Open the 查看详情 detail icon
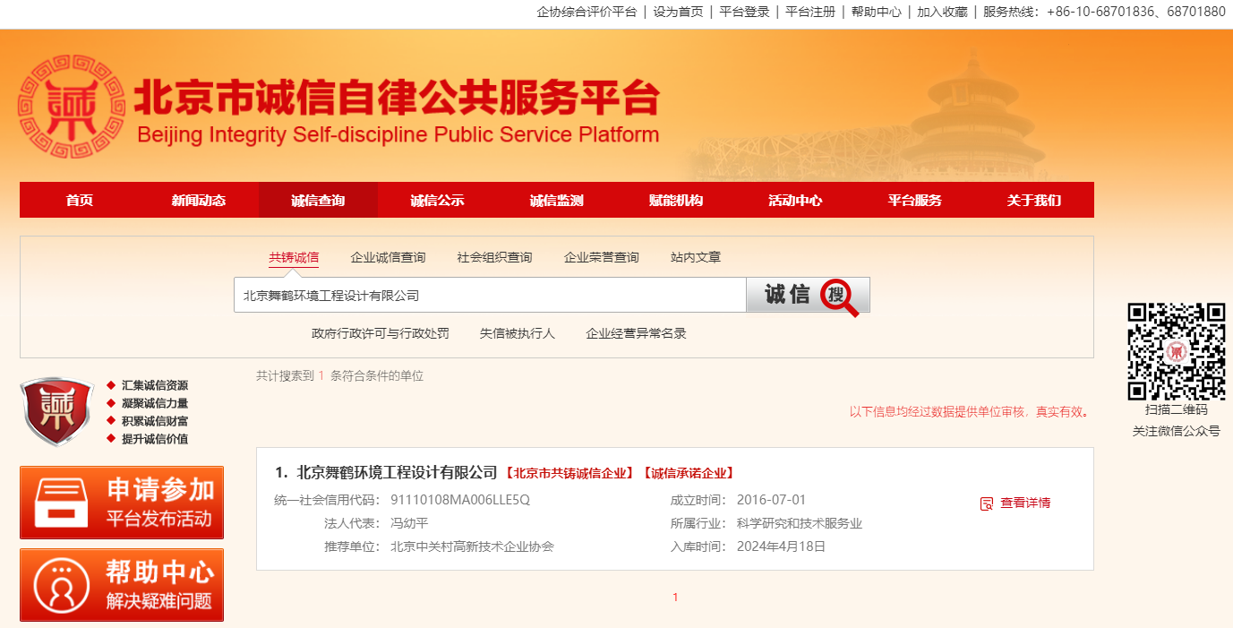1233x628 pixels. click(987, 503)
